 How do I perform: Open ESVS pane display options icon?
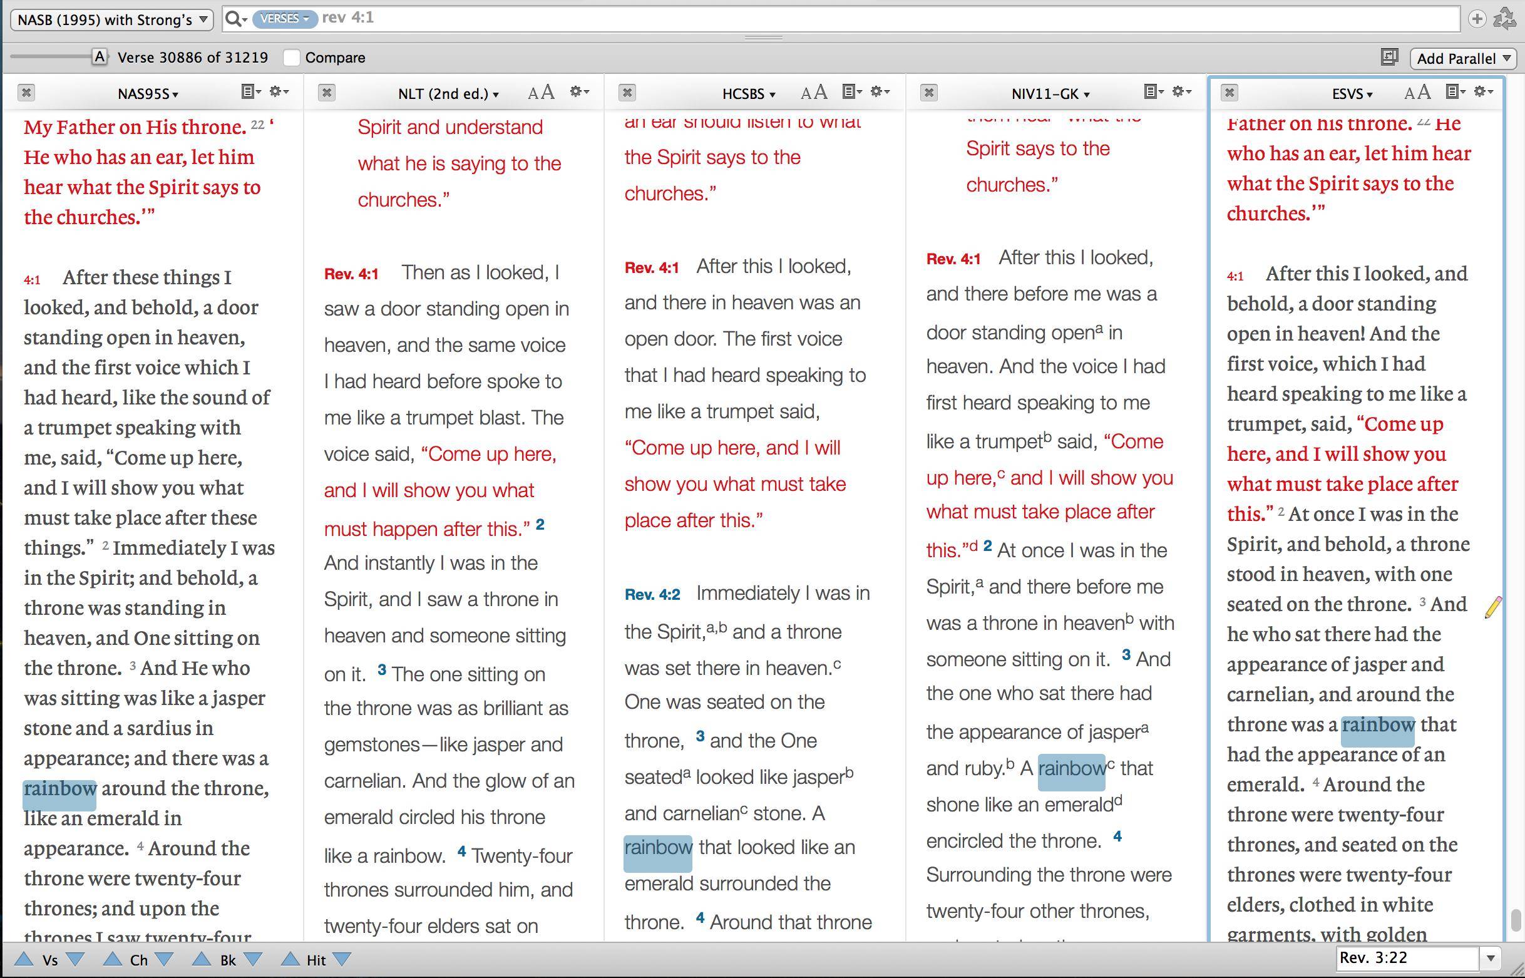1455,92
